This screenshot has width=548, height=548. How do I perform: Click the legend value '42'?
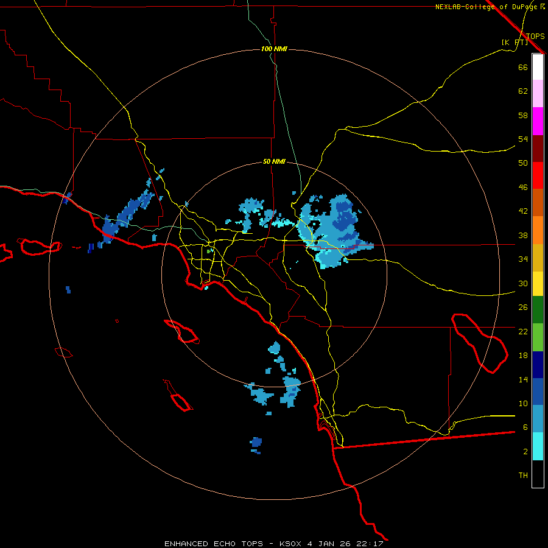(523, 211)
